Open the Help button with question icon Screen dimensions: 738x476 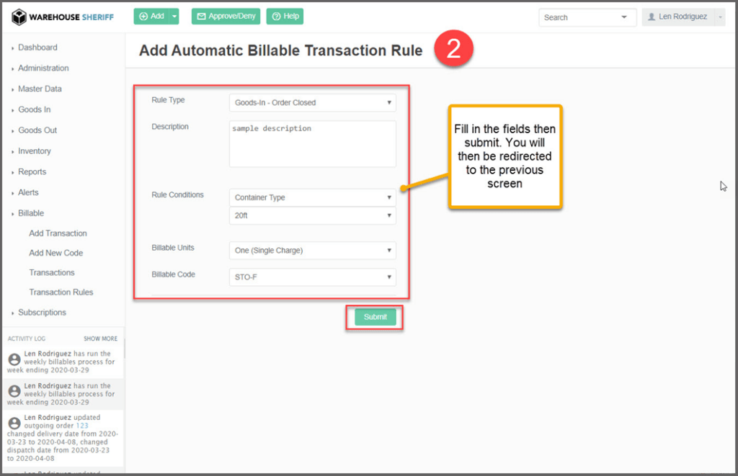coord(285,17)
